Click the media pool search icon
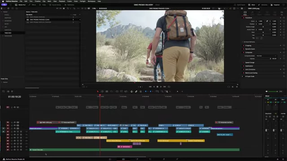Image resolution: width=287 pixels, height=161 pixels. pos(68,8)
